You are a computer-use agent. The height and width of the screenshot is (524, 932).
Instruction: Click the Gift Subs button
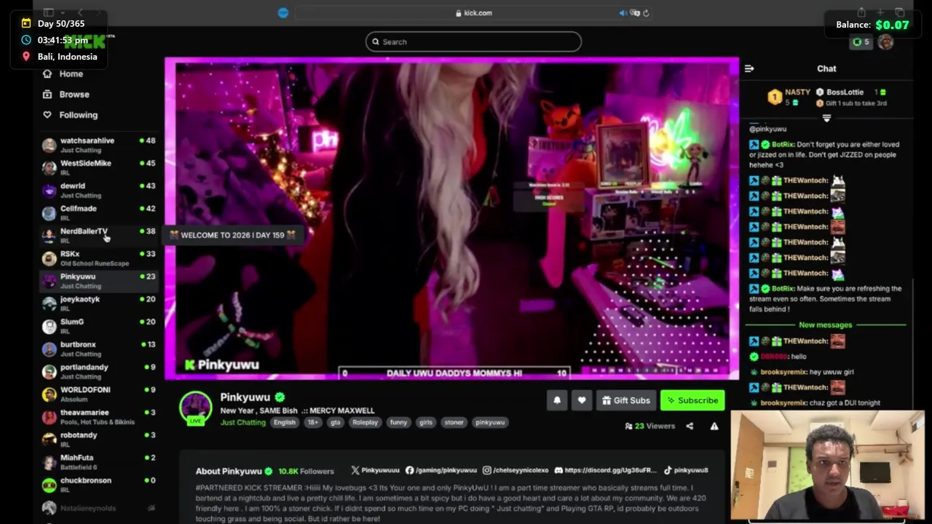click(x=626, y=400)
